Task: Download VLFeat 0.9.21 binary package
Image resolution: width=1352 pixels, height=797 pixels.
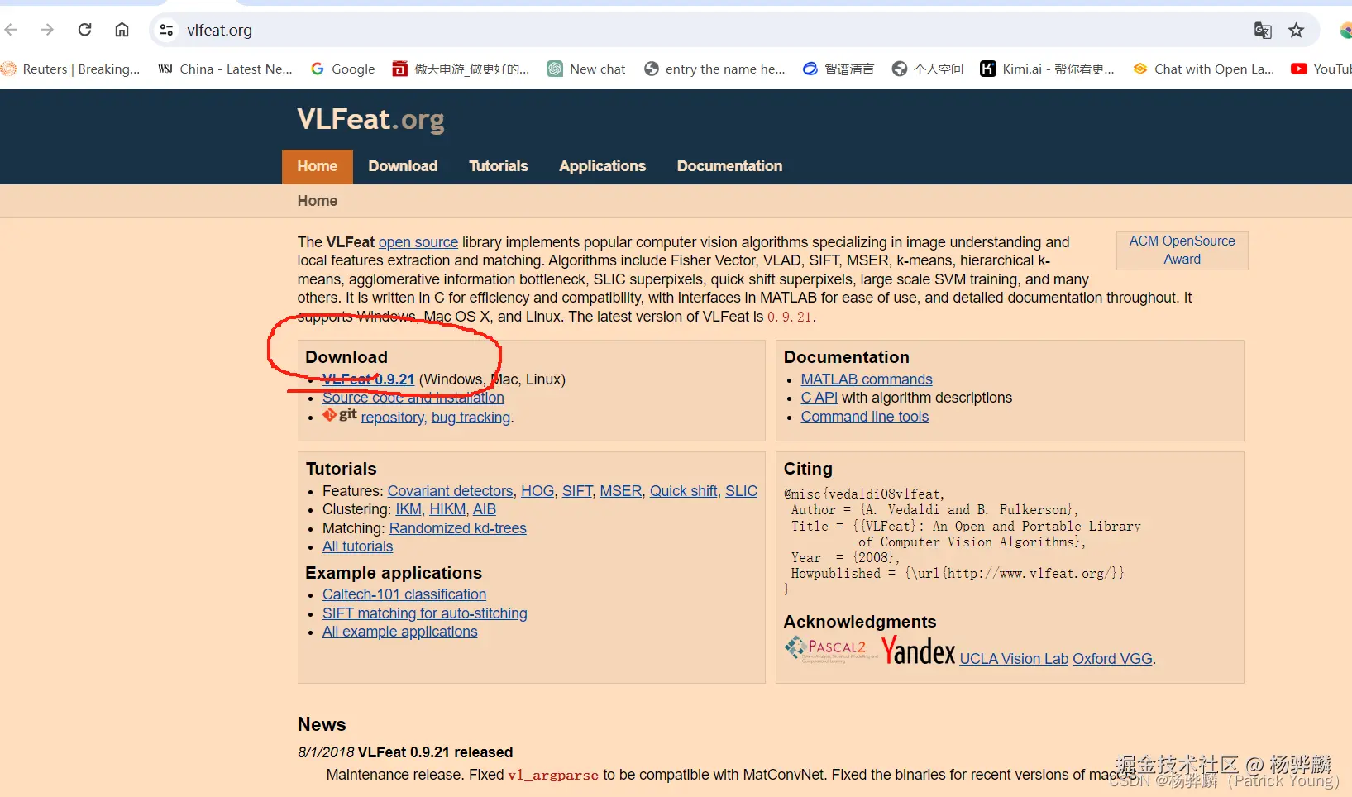Action: coord(369,379)
